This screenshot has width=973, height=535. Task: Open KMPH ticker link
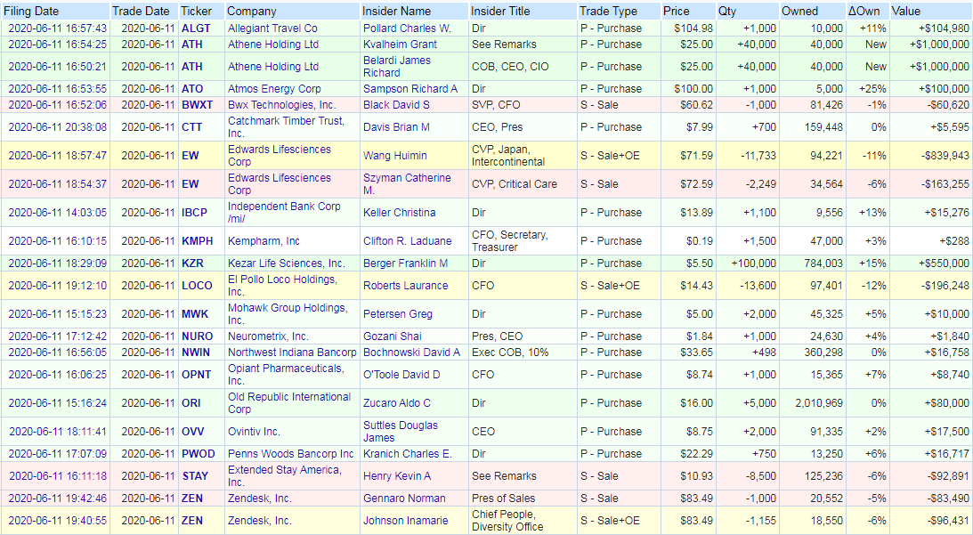click(197, 241)
